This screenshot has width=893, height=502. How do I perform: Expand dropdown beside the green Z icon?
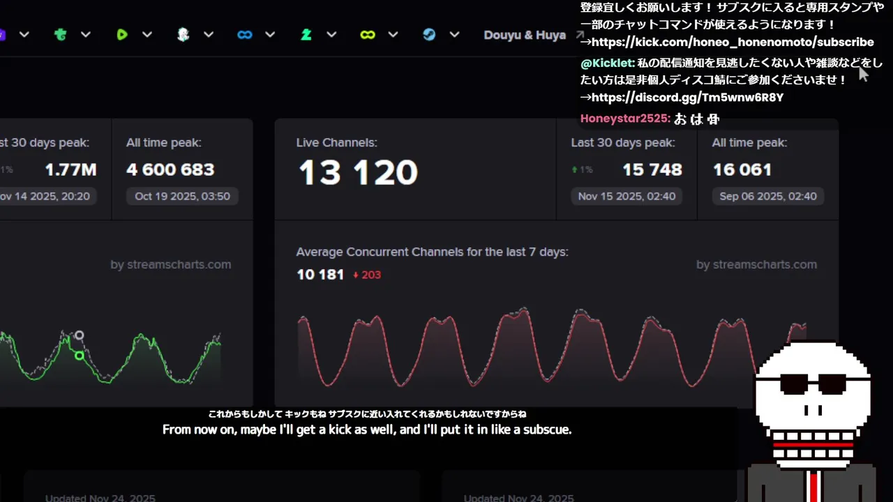point(331,35)
